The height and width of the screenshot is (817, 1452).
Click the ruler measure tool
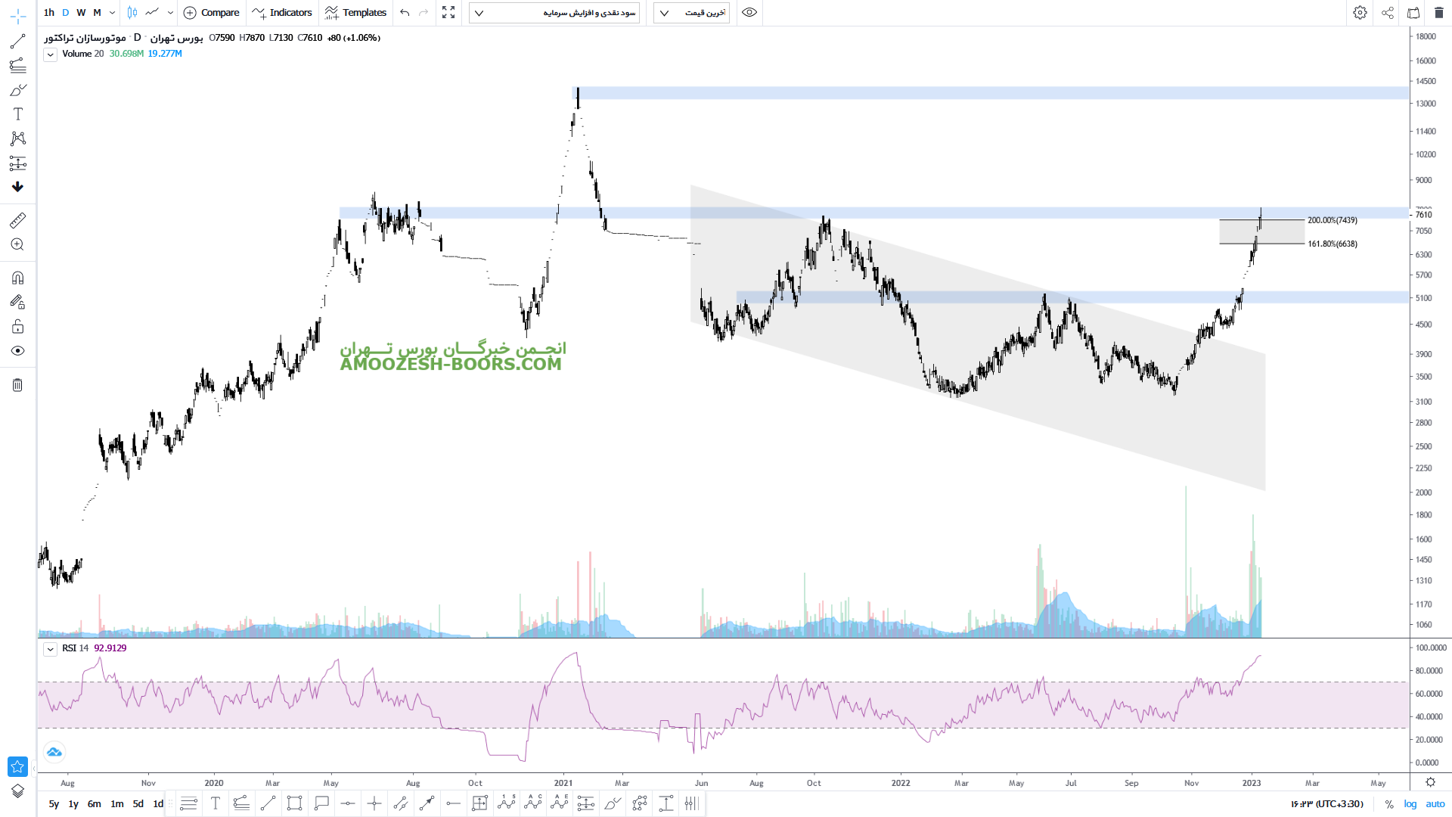[x=17, y=220]
